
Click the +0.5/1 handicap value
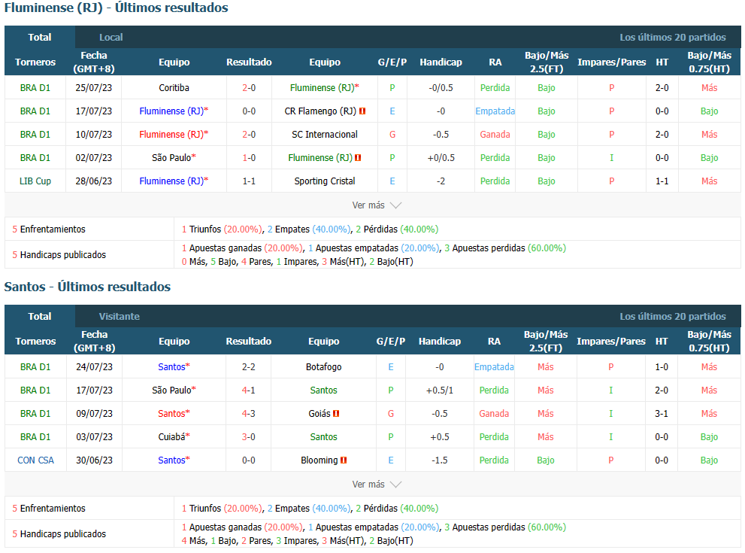coord(440,390)
